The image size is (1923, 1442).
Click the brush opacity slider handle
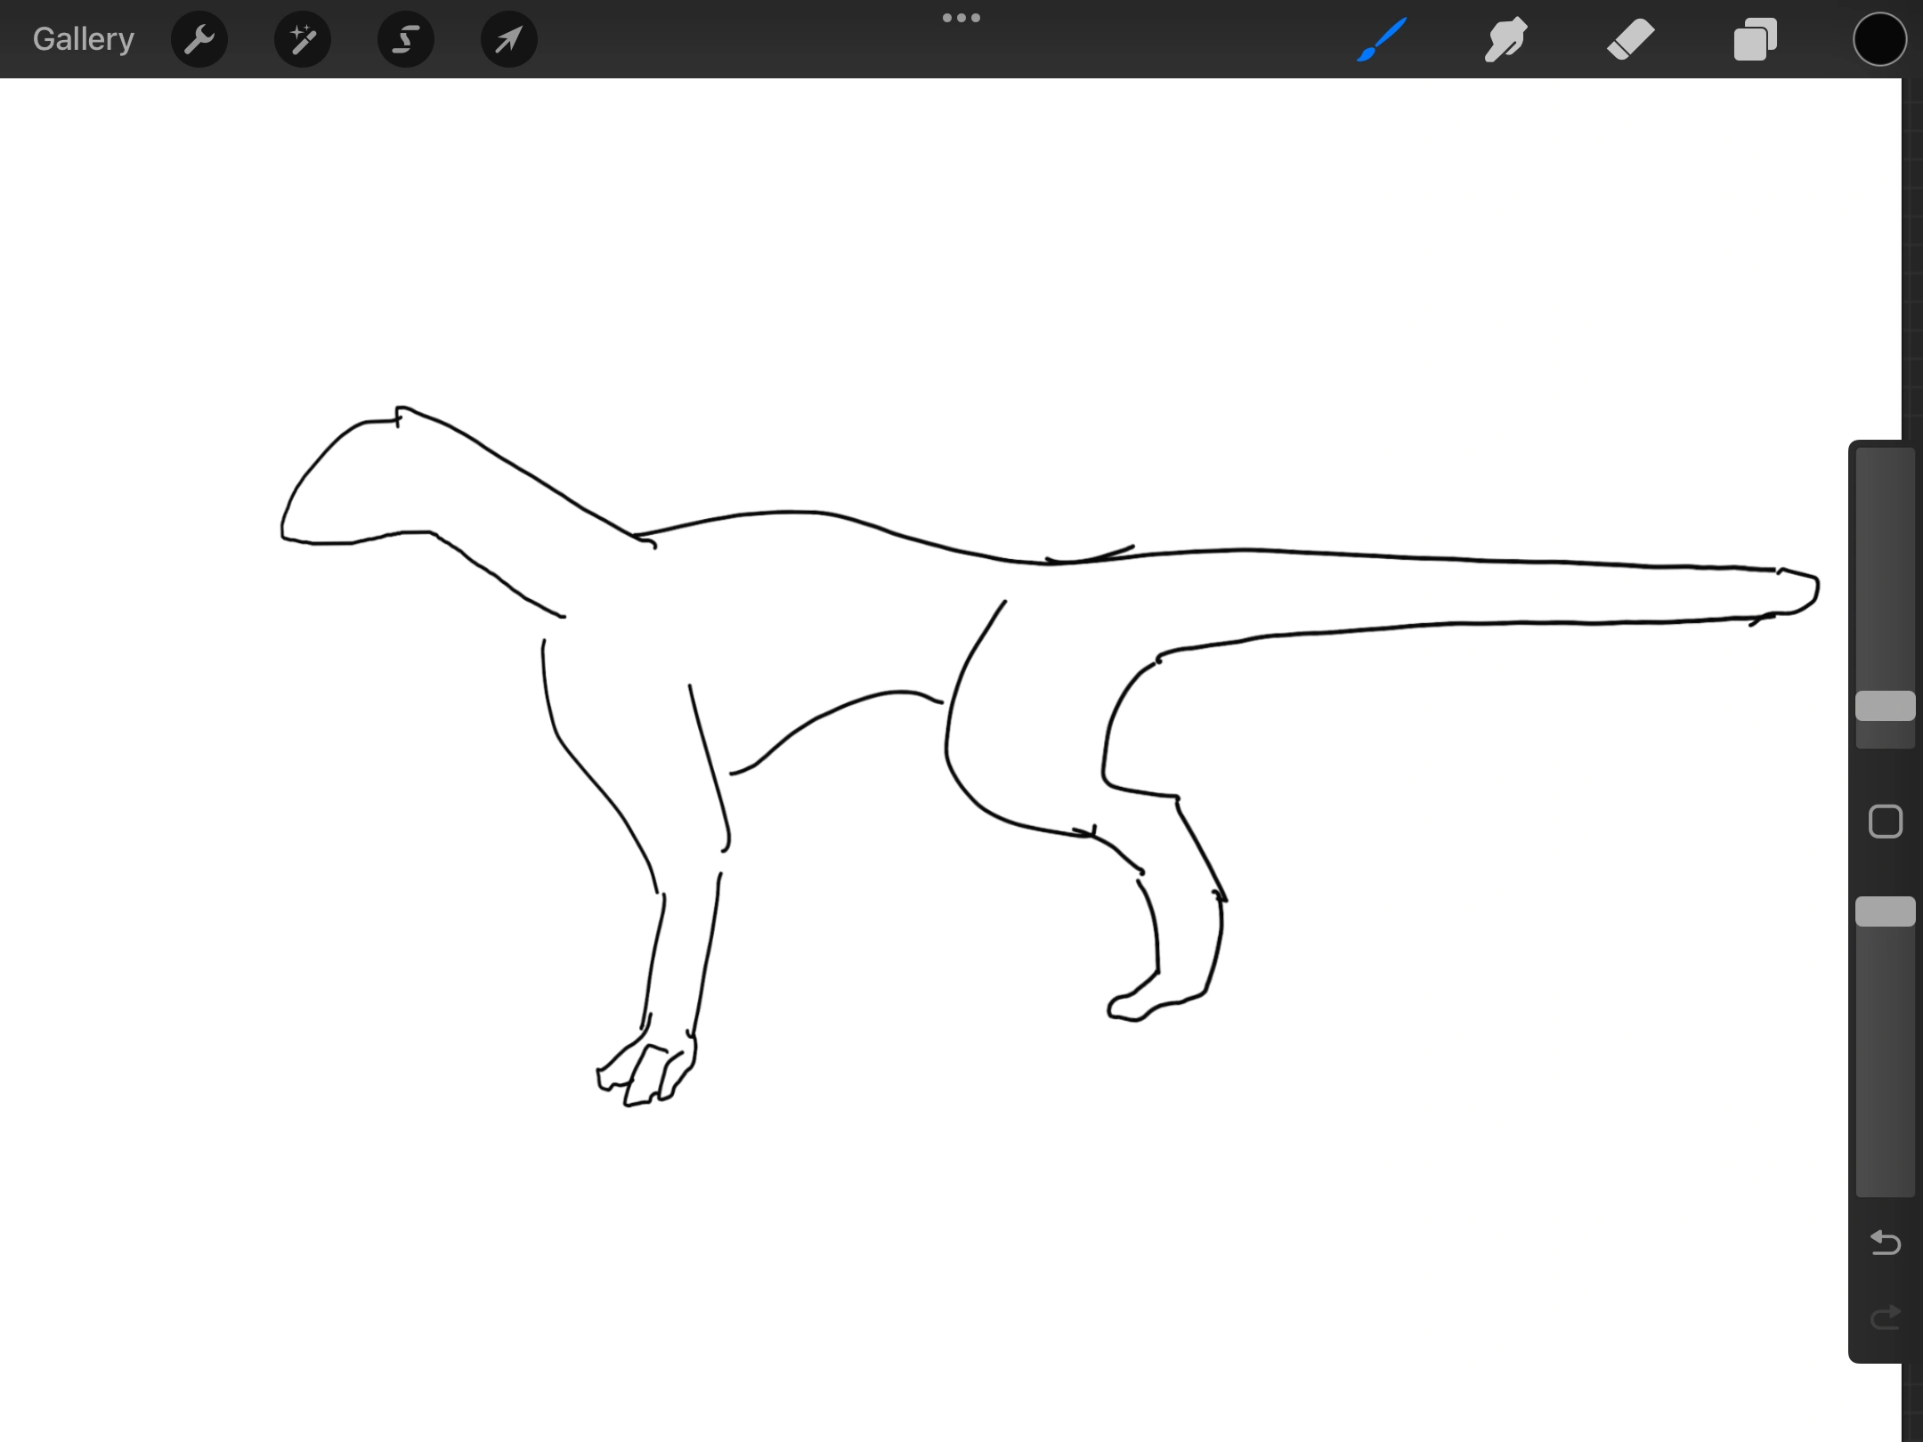[x=1885, y=911]
